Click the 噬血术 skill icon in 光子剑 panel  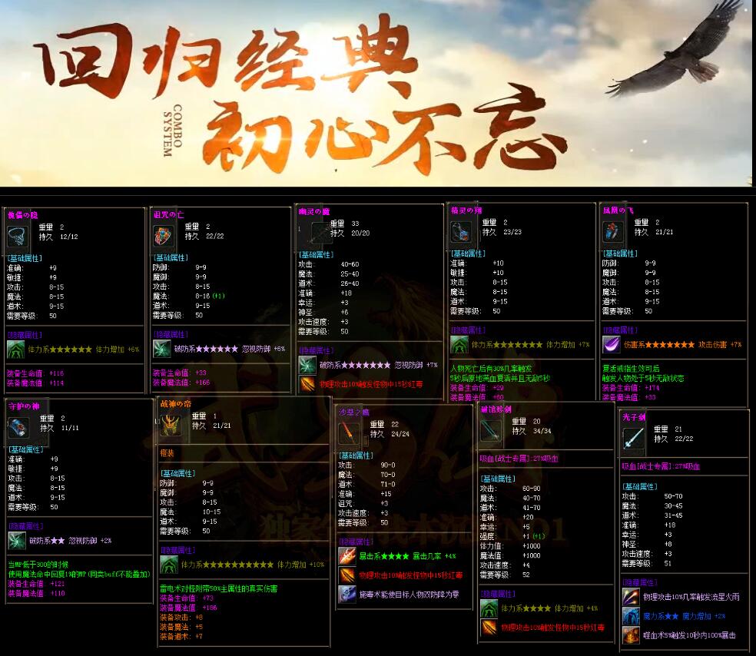[631, 635]
